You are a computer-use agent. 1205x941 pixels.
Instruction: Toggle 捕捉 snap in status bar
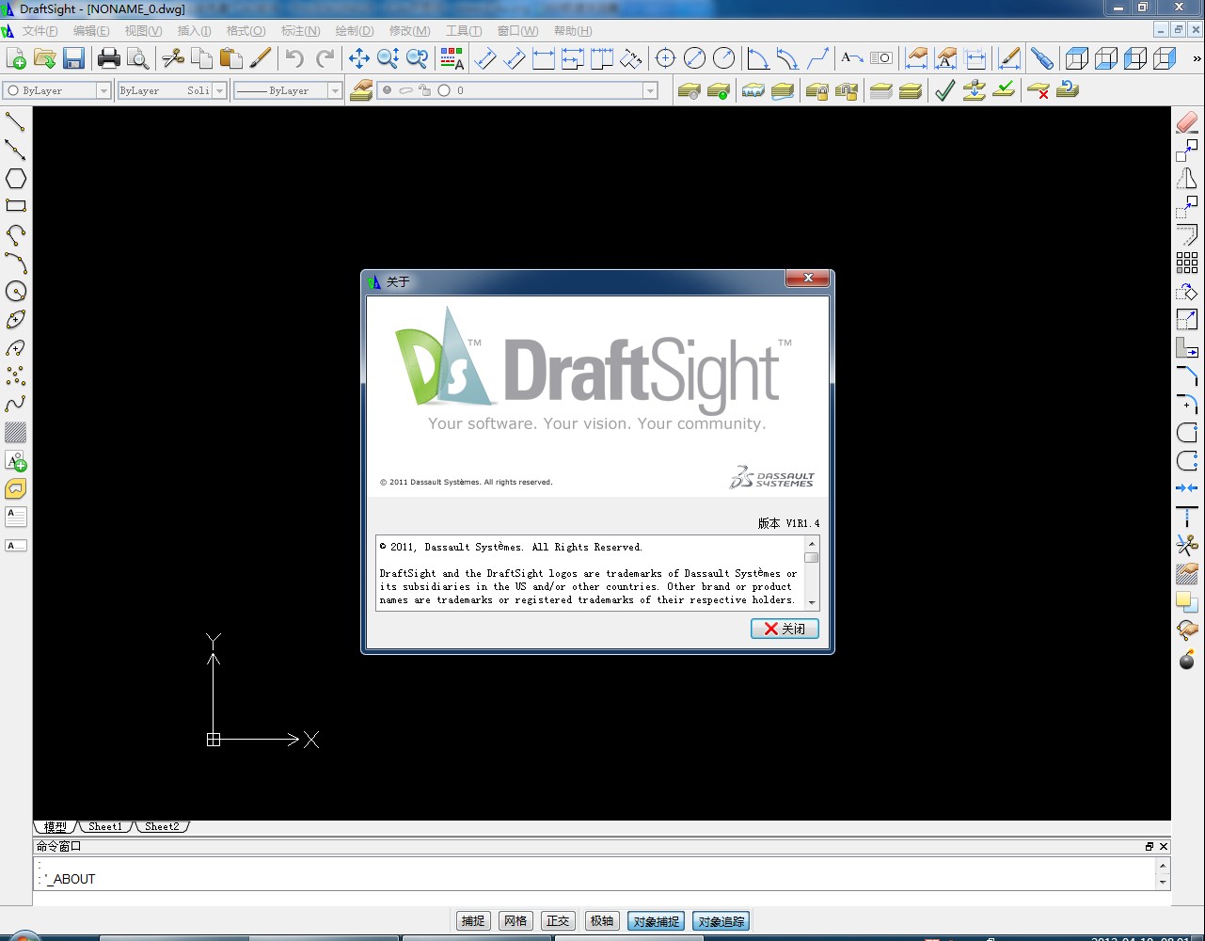click(473, 921)
